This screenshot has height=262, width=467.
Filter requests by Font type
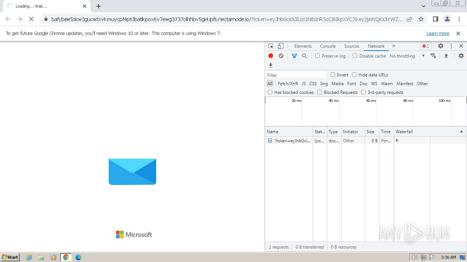[352, 84]
